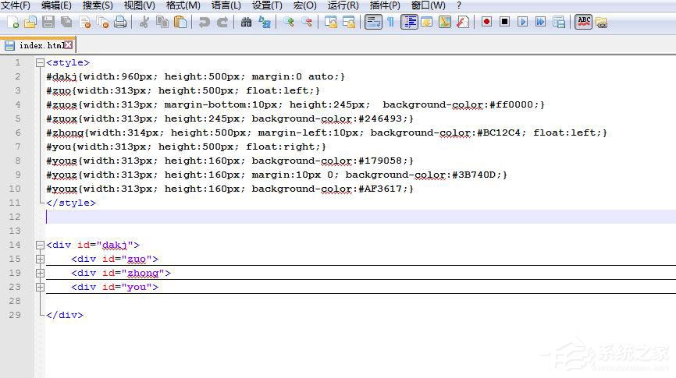Open the 文件(F) menu
Screen dimensions: 676x378
pos(16,5)
